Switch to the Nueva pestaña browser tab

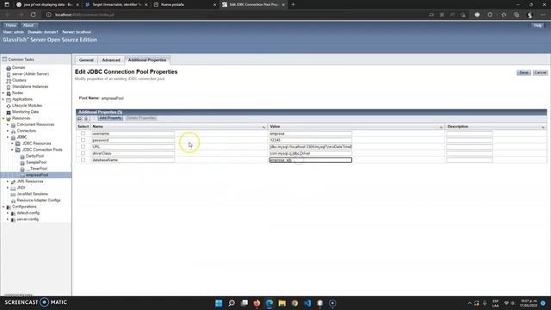185,4
